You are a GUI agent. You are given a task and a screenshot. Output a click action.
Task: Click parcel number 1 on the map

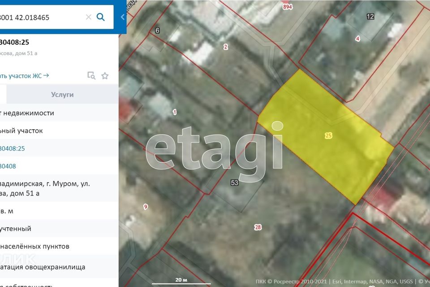(x=175, y=112)
